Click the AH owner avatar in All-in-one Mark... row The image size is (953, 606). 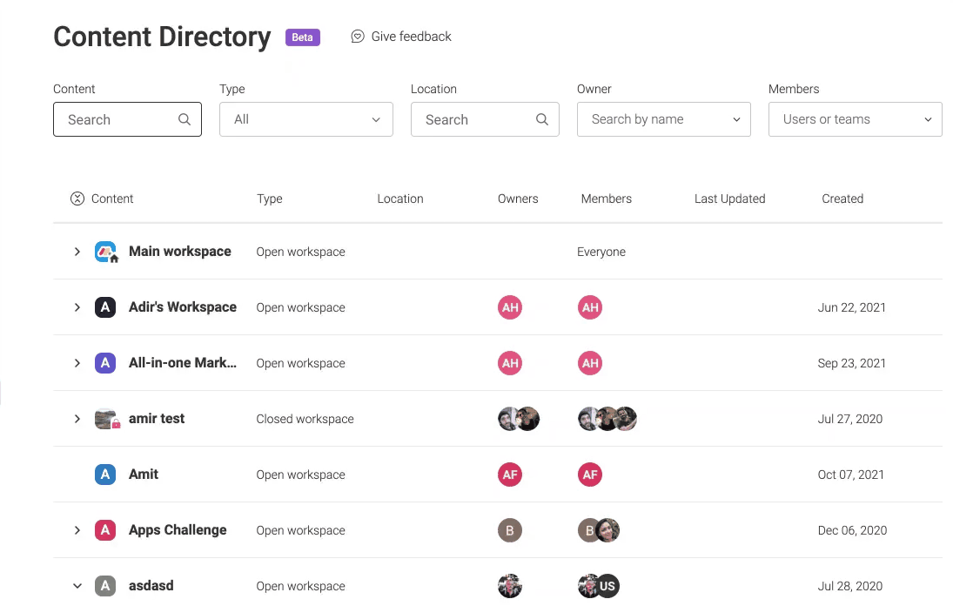point(510,363)
